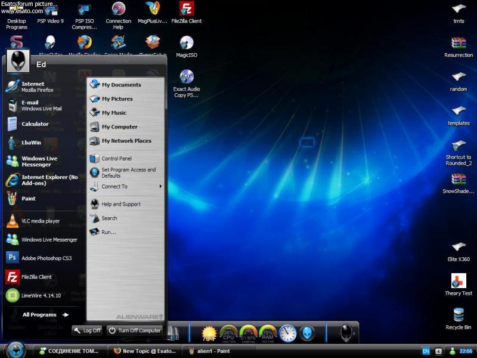Viewport: 477px width, 358px height.
Task: Open My Music
Action: coord(126,113)
